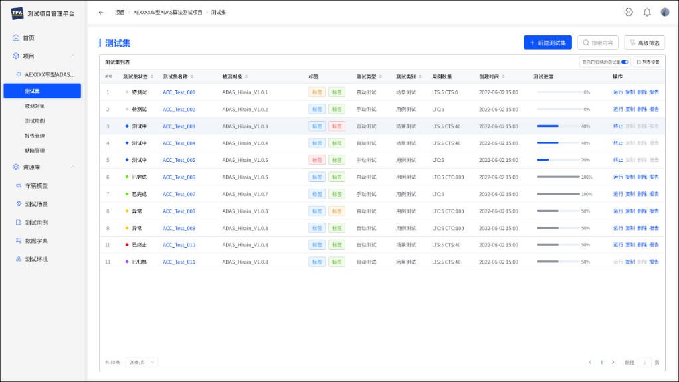
Task: Open 车辆模型 vehicle model icon
Action: (x=19, y=185)
